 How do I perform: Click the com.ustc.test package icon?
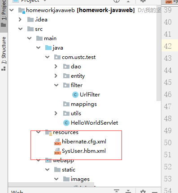point(57,57)
